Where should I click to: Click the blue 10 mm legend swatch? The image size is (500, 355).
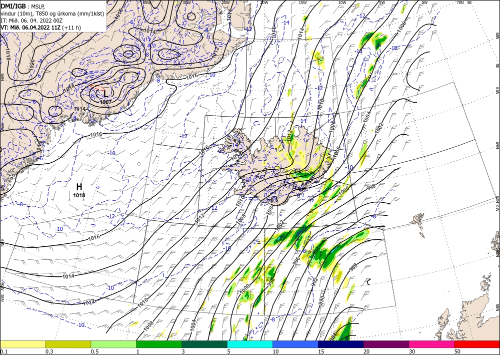pyautogui.click(x=295, y=344)
